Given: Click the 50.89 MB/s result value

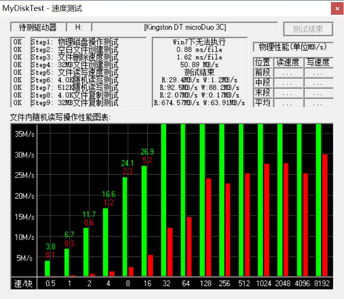Looking at the screenshot, I should 199,65.
